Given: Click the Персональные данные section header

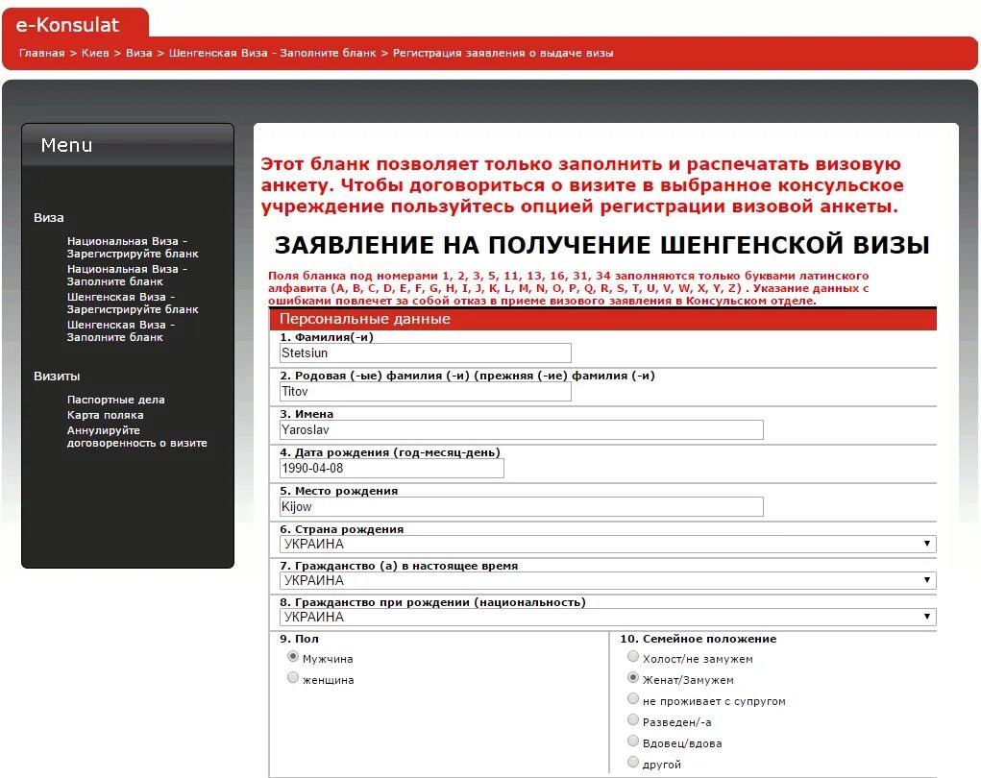Looking at the screenshot, I should [602, 319].
